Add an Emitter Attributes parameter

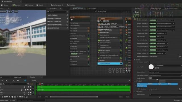tap(67, 22)
